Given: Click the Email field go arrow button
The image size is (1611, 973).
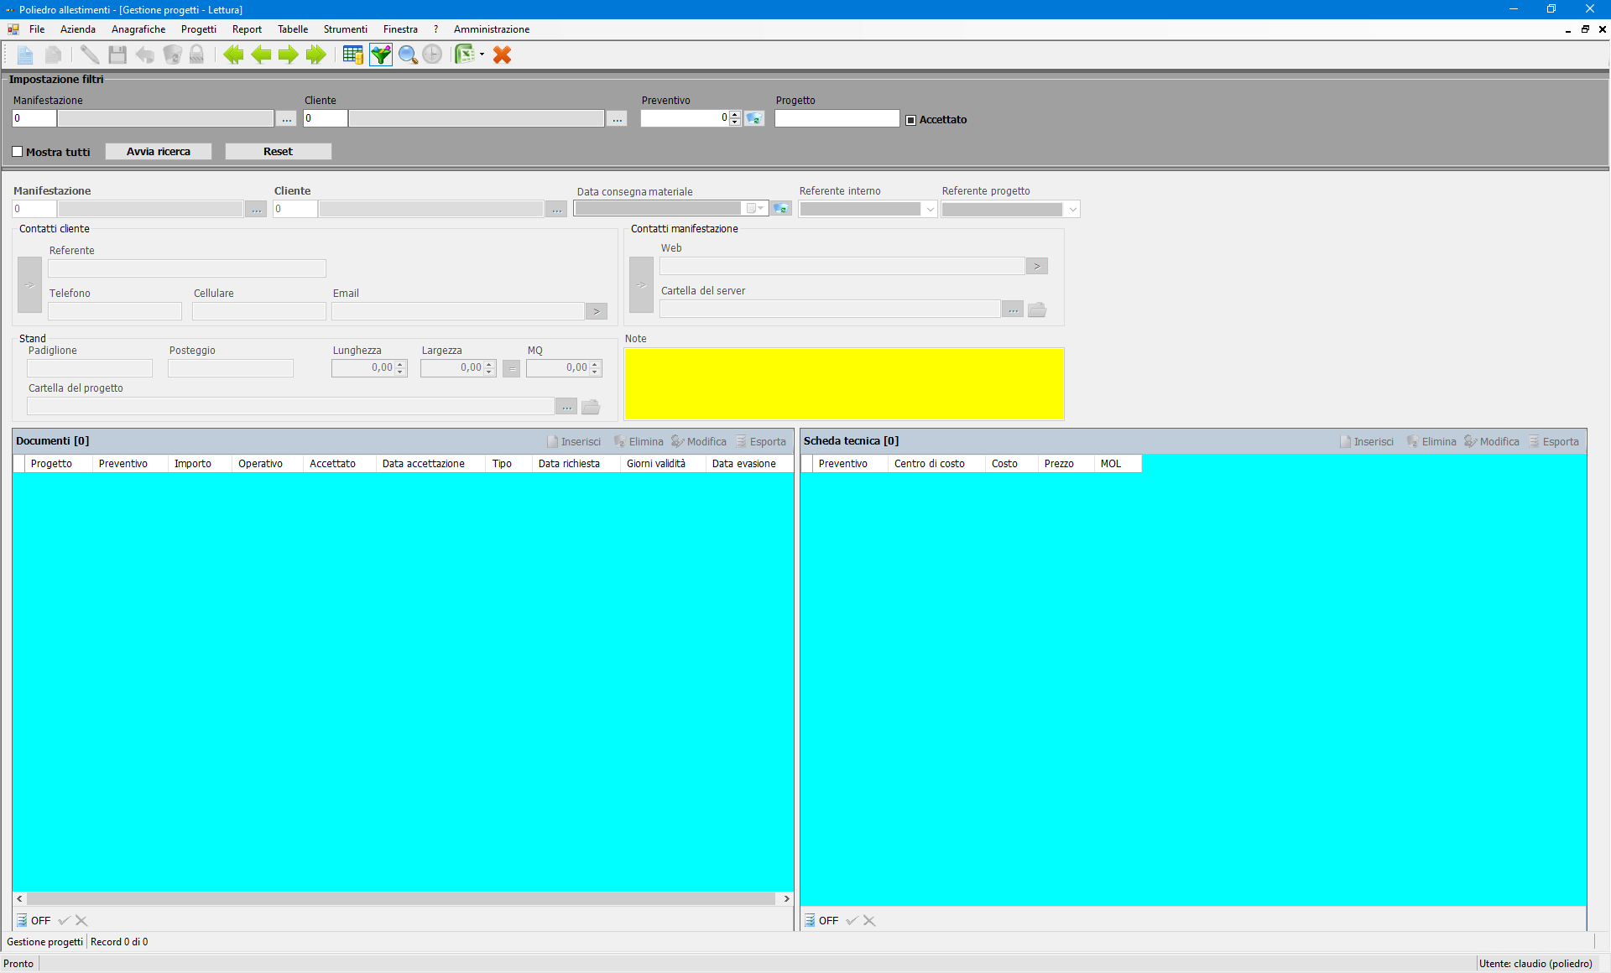Looking at the screenshot, I should 597,311.
